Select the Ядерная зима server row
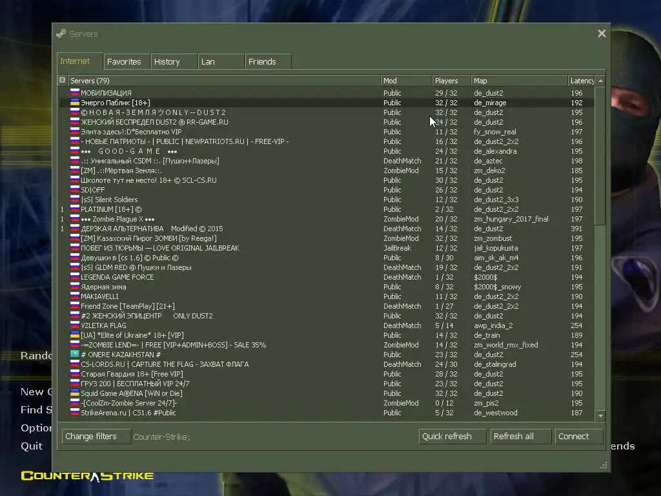 [x=326, y=287]
